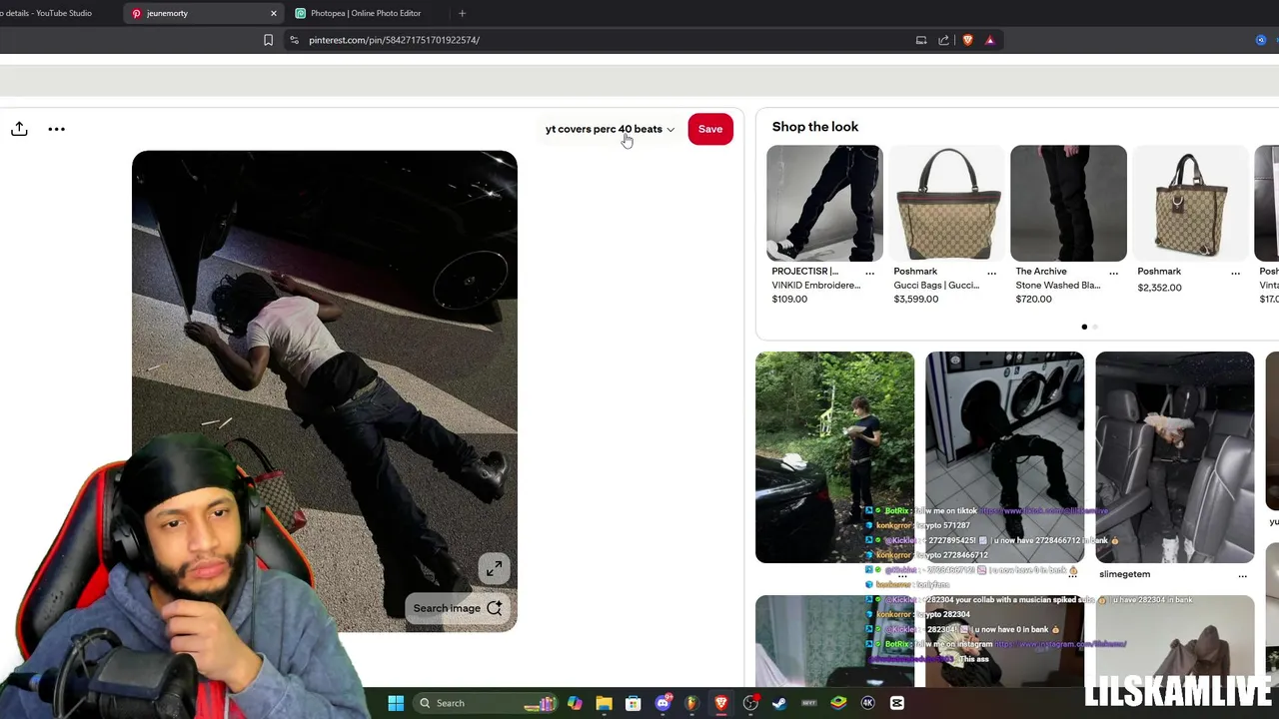Open the pin of the man by the black car
The height and width of the screenshot is (719, 1279).
click(x=834, y=457)
